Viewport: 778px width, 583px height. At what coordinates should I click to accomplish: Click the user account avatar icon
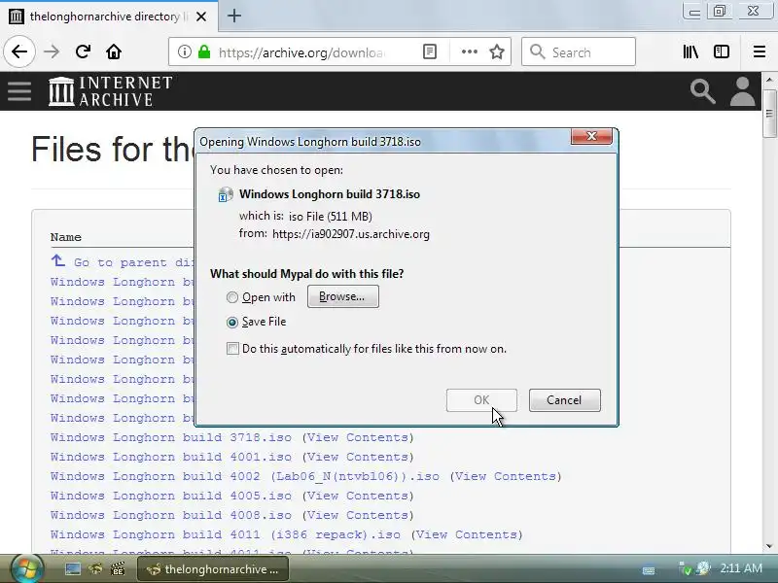(742, 91)
